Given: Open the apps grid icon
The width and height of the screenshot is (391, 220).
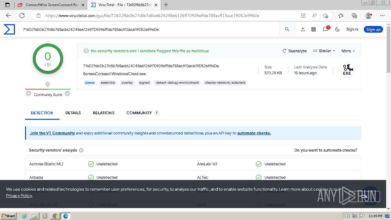Looking at the screenshot, I should pos(313,29).
